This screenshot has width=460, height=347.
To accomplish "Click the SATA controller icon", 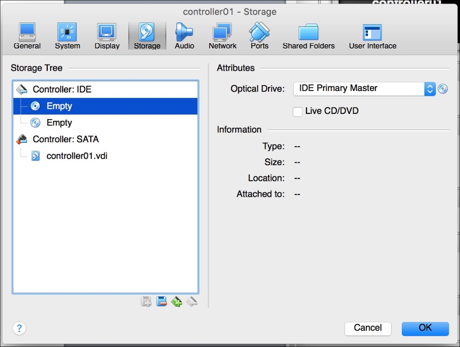I will [22, 139].
